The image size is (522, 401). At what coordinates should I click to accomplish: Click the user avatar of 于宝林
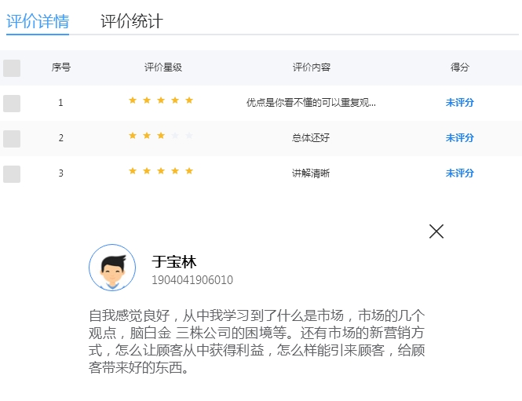pos(112,268)
